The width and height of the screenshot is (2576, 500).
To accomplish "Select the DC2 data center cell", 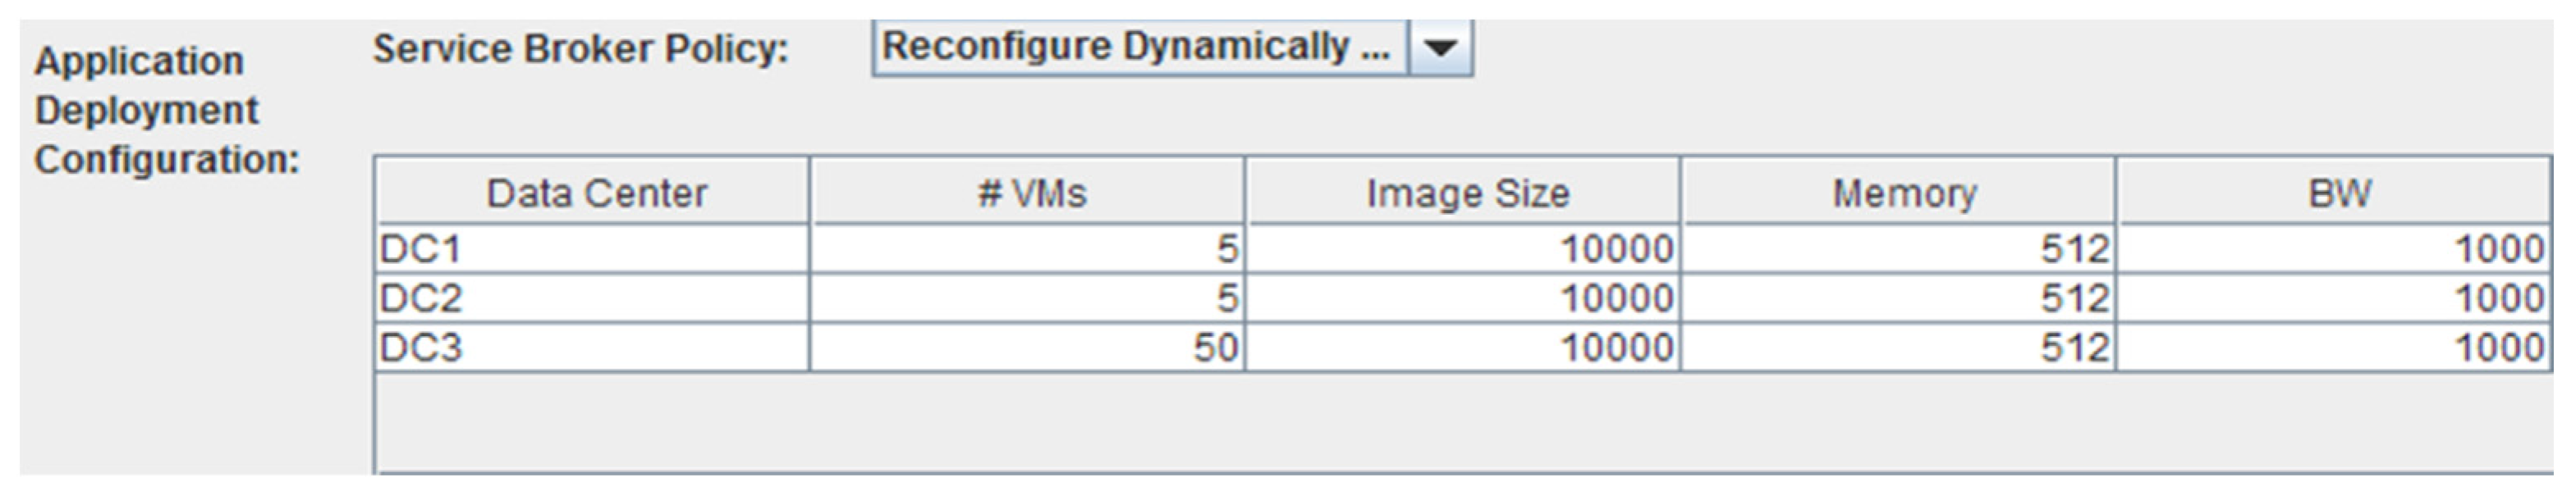I will tap(593, 298).
